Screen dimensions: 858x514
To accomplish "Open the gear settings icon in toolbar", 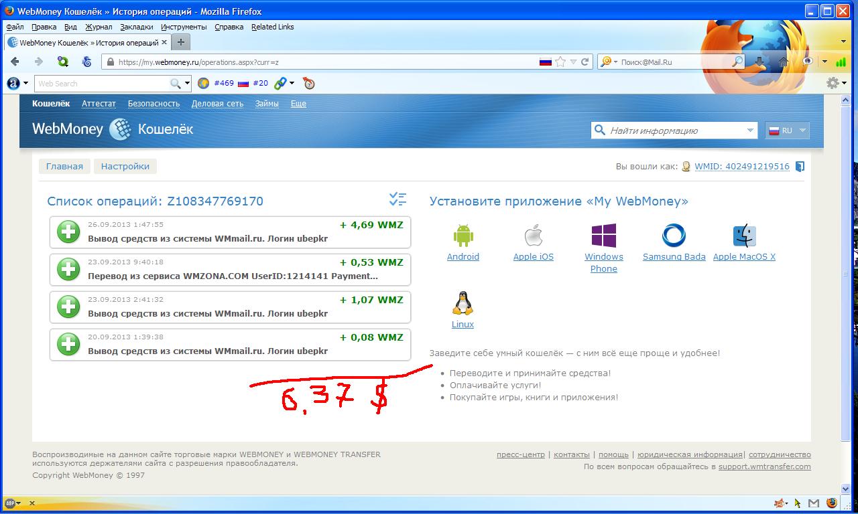I will click(833, 83).
